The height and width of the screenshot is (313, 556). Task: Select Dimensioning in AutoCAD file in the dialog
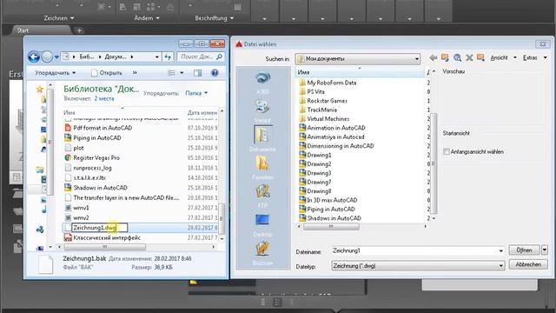point(340,146)
